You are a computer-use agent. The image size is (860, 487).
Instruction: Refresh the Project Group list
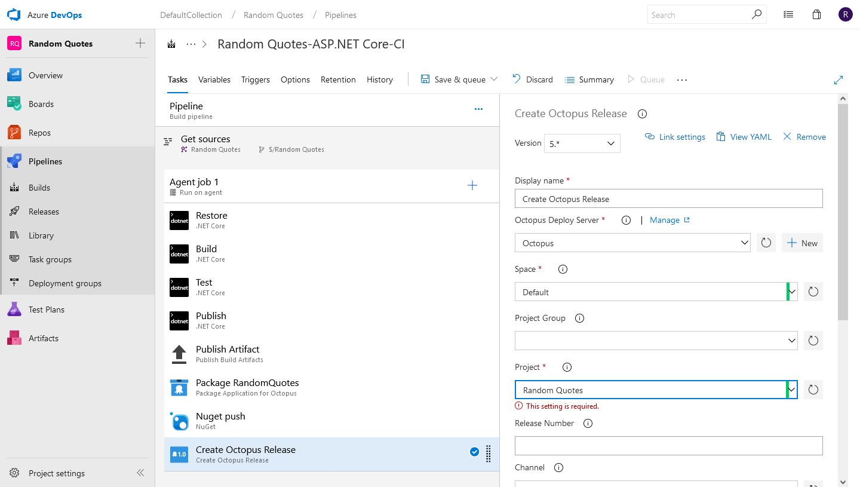pyautogui.click(x=813, y=341)
